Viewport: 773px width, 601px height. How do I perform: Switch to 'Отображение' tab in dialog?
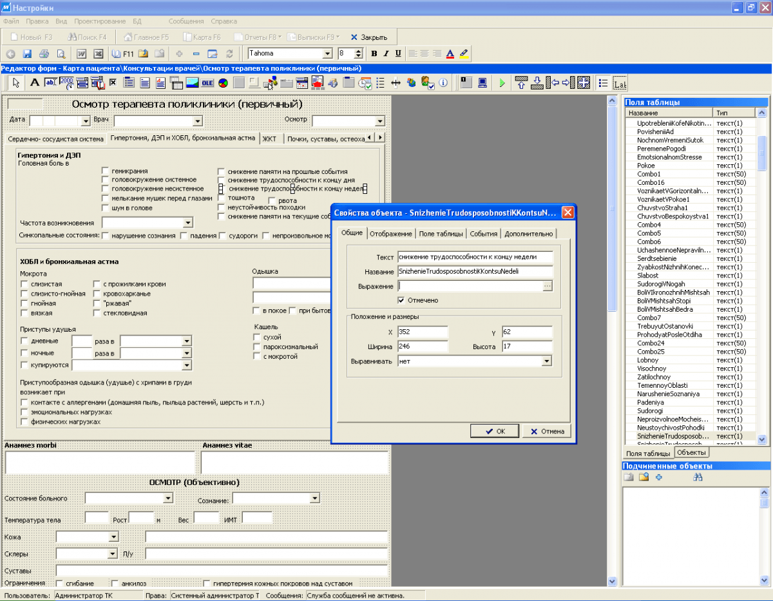(391, 234)
